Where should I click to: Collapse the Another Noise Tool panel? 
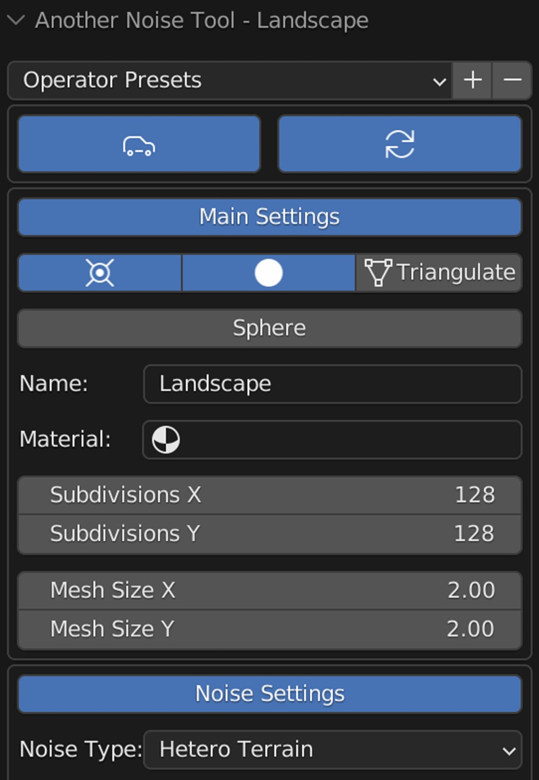pos(16,21)
